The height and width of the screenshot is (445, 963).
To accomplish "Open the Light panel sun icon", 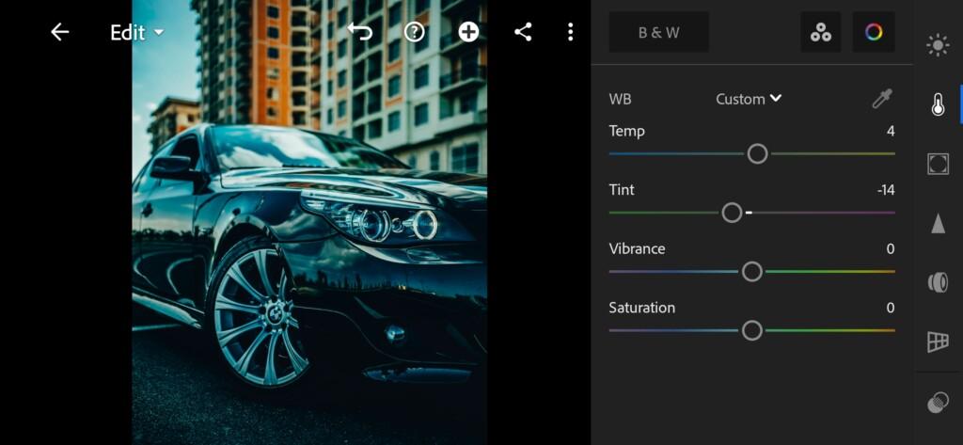I will pyautogui.click(x=938, y=45).
